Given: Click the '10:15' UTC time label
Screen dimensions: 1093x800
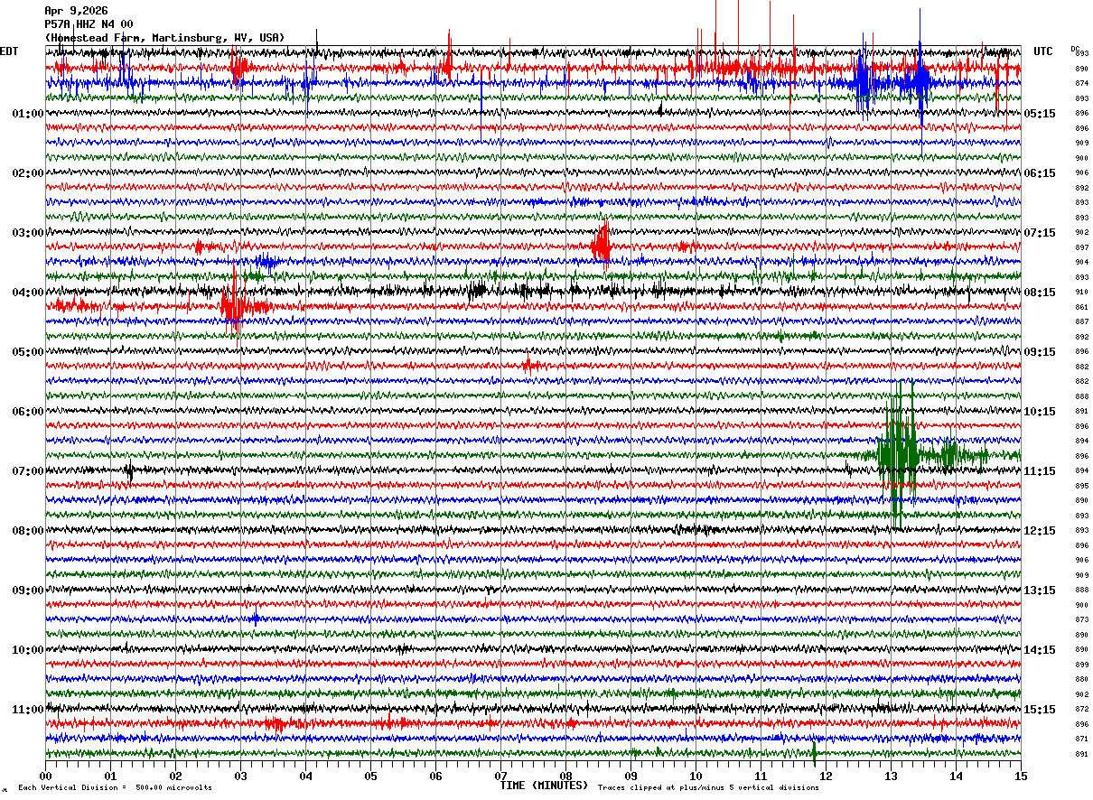Looking at the screenshot, I should [1040, 412].
